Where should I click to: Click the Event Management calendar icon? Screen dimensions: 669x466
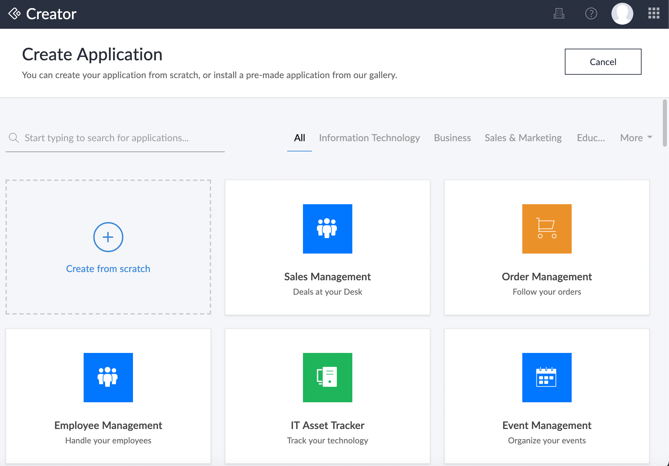click(547, 377)
